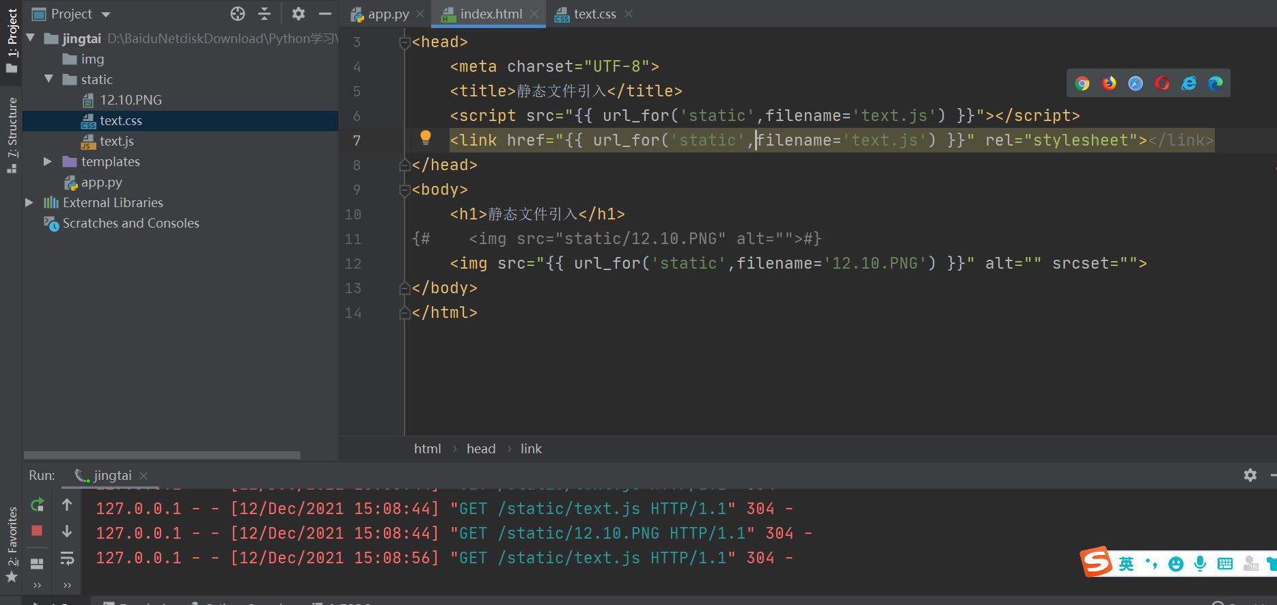
Task: Close the text.css tab
Action: (x=629, y=14)
